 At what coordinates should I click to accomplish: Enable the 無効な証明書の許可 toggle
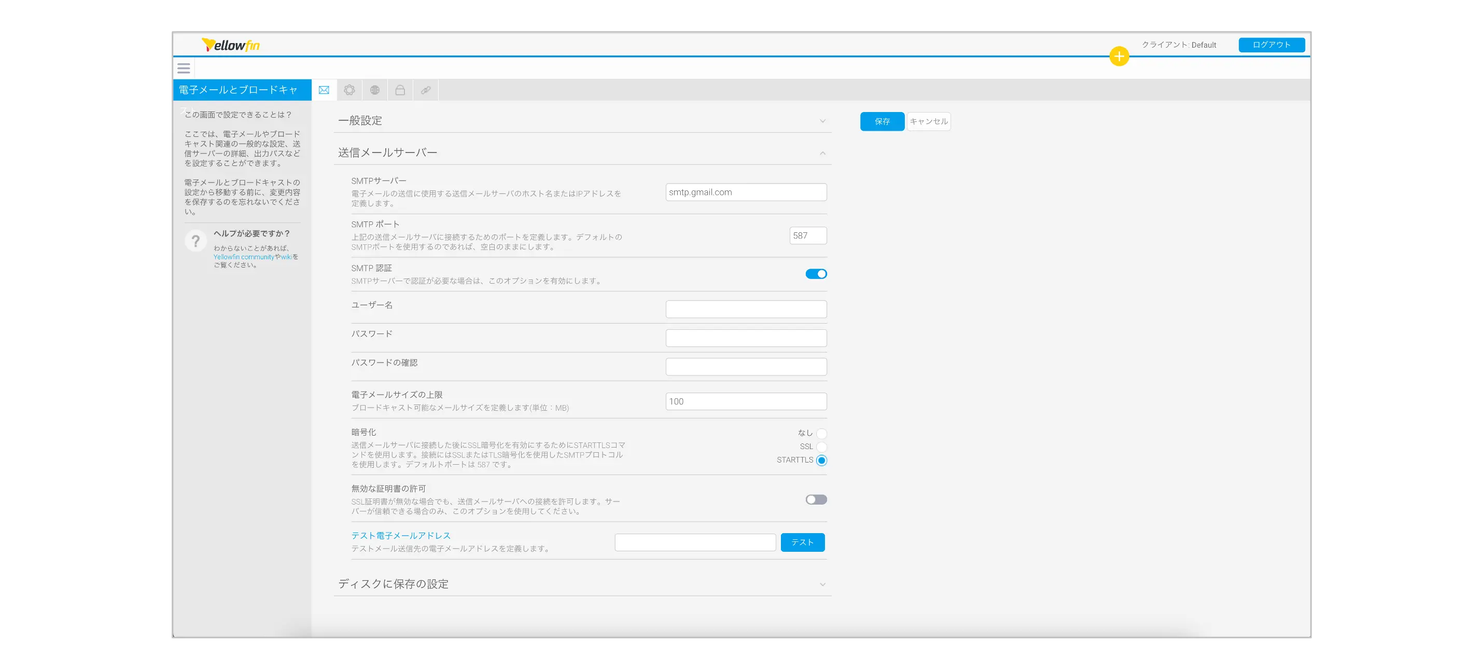816,500
